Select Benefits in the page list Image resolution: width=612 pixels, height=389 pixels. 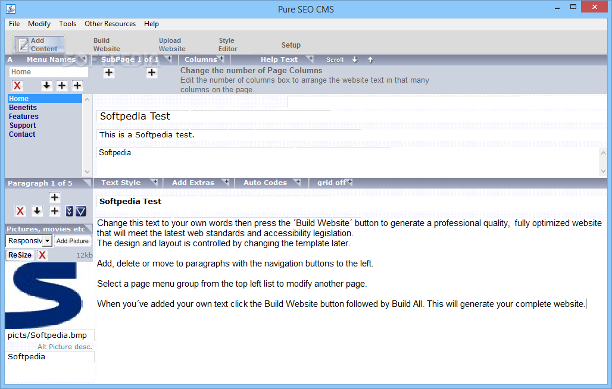[x=23, y=108]
